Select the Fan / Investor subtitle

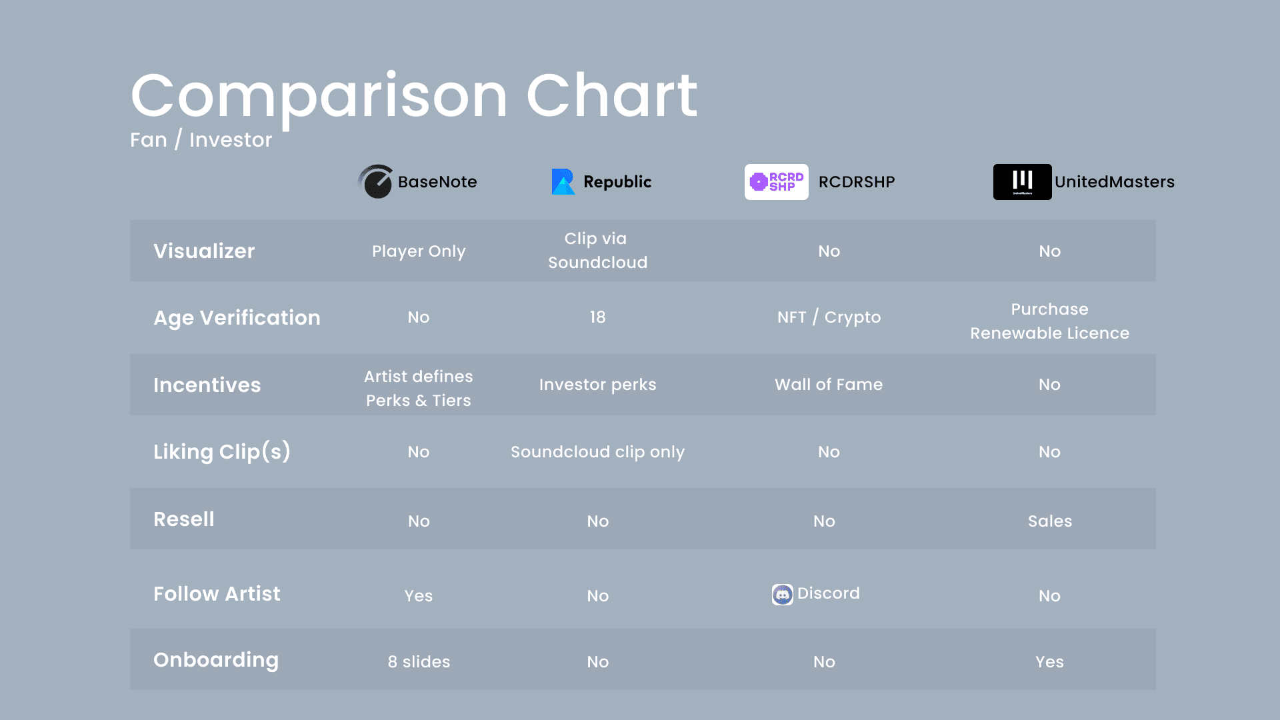click(201, 140)
